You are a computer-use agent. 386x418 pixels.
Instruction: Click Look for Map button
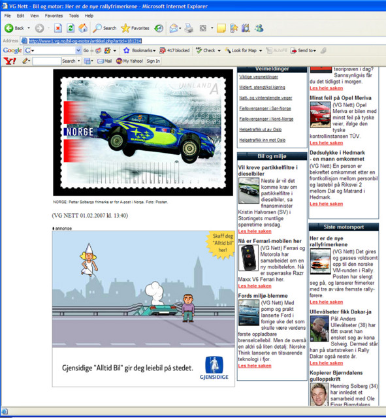(241, 50)
